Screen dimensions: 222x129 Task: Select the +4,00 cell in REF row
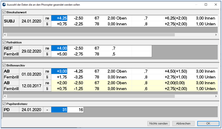(59, 48)
